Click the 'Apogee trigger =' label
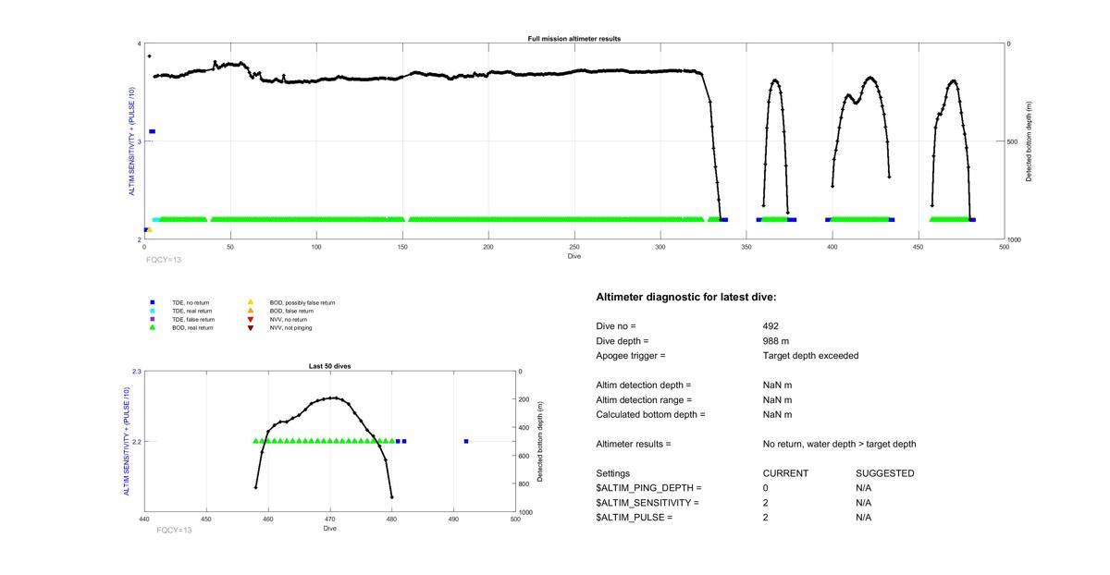1110x575 pixels. pyautogui.click(x=631, y=356)
